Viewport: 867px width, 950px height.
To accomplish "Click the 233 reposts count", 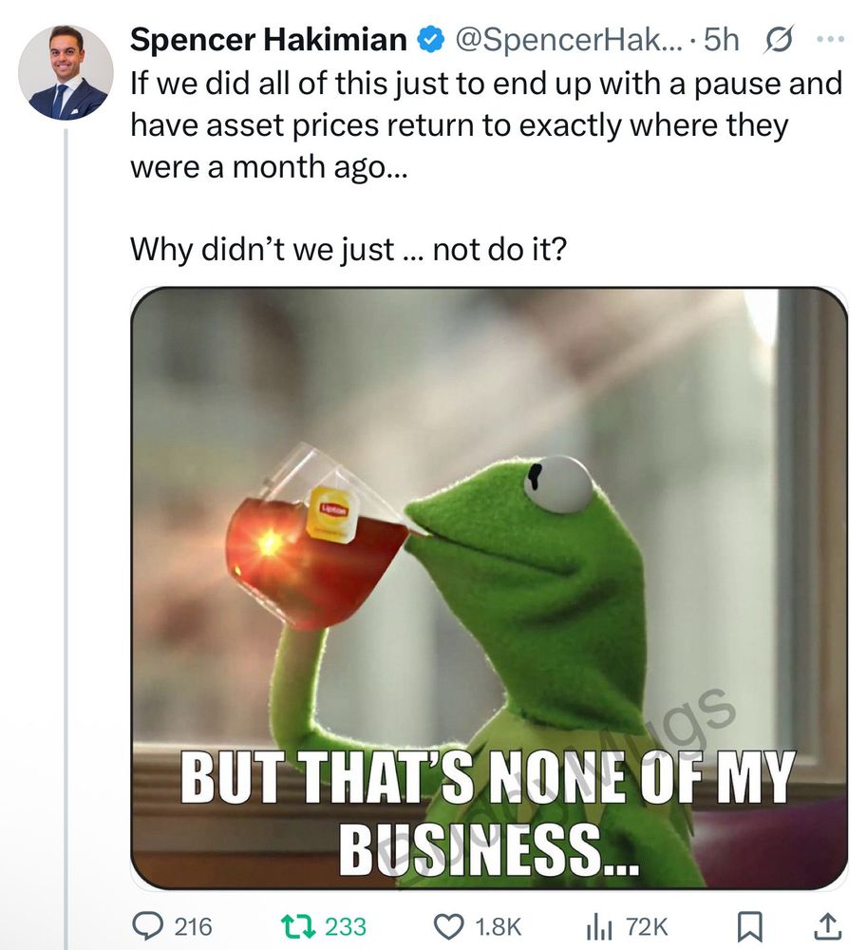I will tap(346, 927).
